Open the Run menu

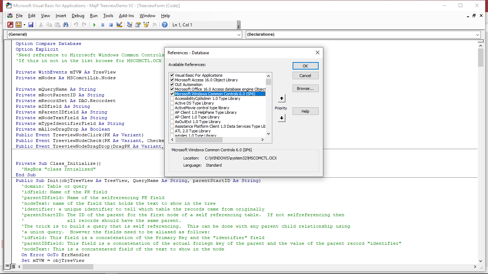coord(94,16)
